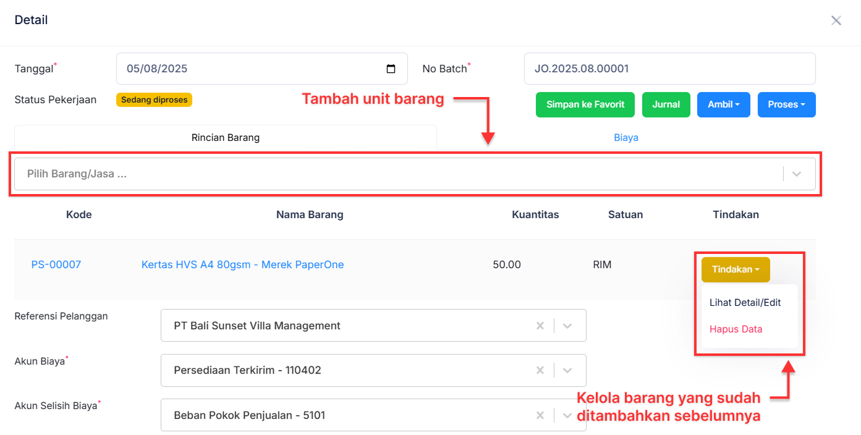Clear the Akun Biaya field using its x icon
Viewport: 861px width, 435px height.
pyautogui.click(x=540, y=370)
